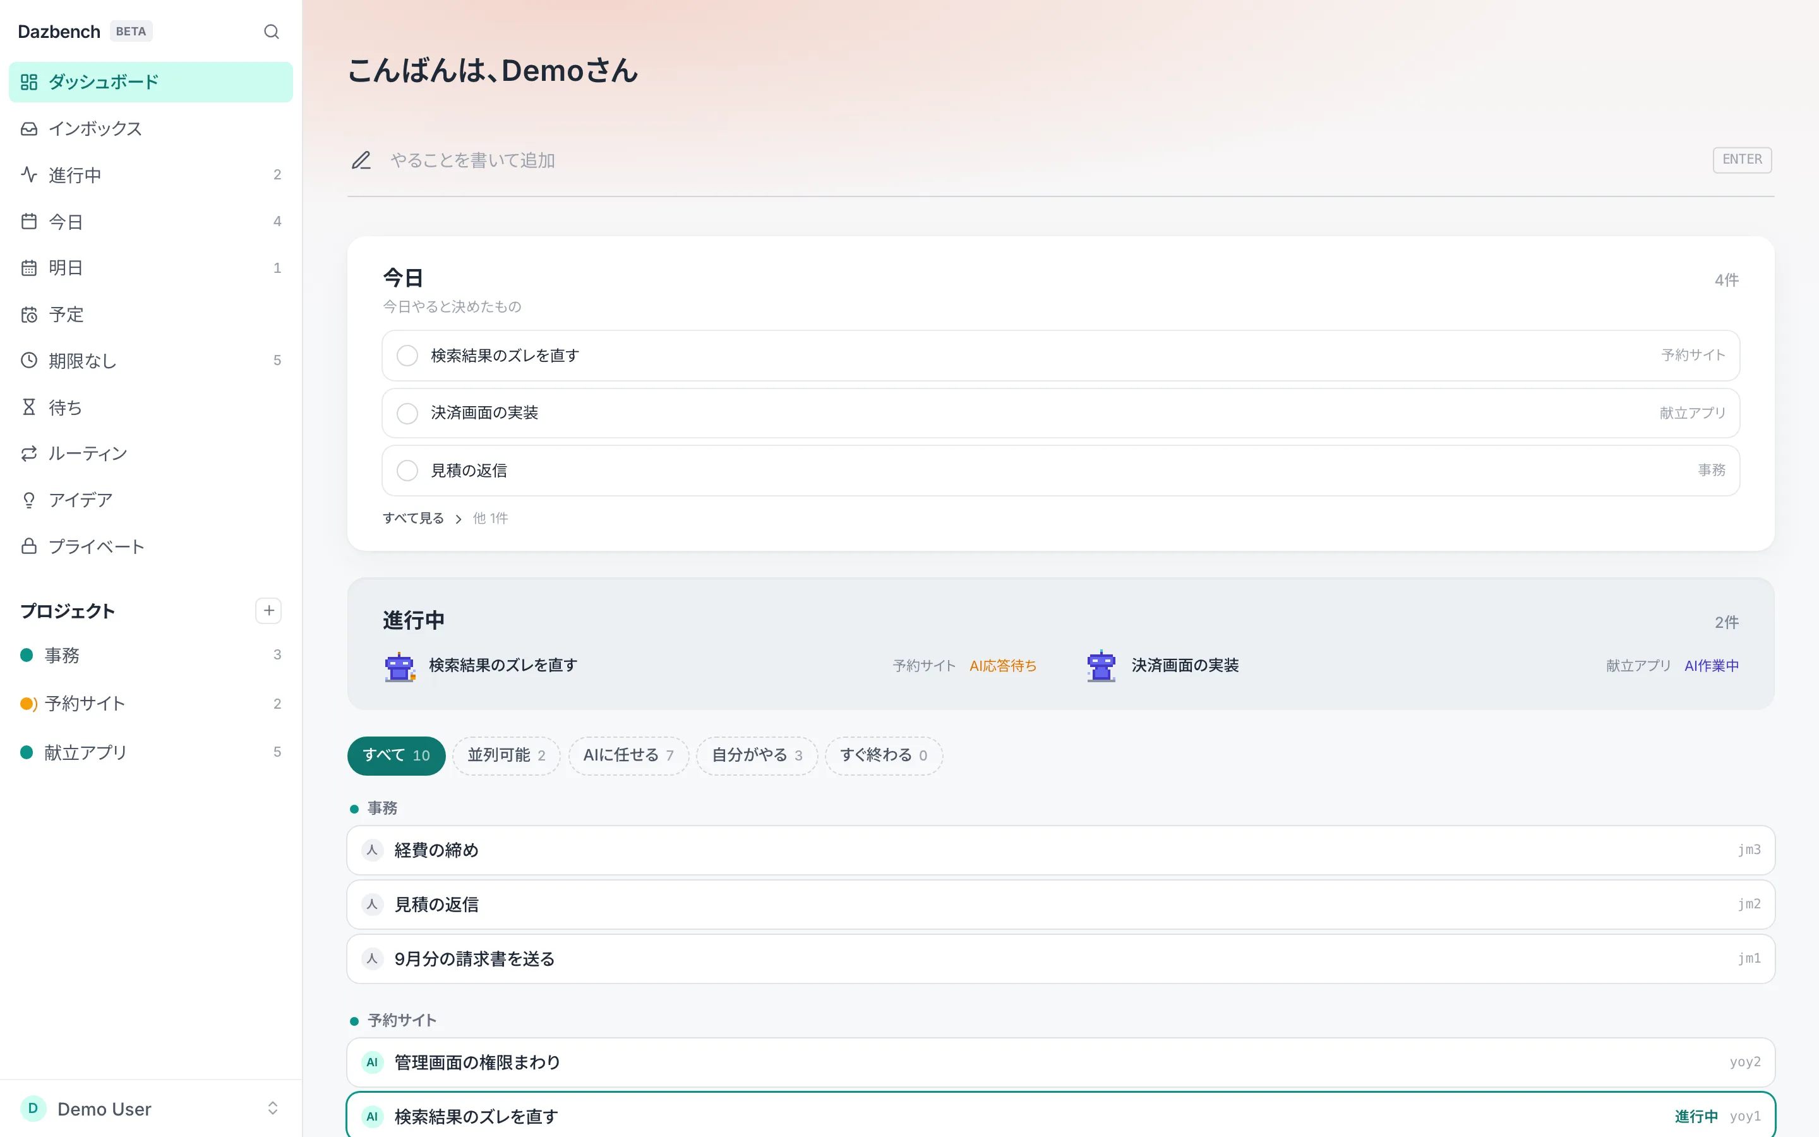Switch to the すぐ終わる filter tab
Screen dimensions: 1819x1137
[x=884, y=755]
